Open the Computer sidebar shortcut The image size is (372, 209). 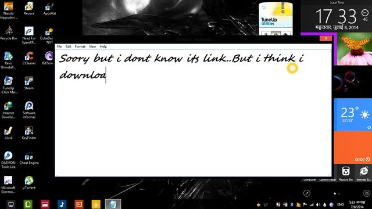(x=310, y=179)
